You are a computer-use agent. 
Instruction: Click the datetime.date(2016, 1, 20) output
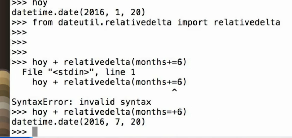(78, 12)
